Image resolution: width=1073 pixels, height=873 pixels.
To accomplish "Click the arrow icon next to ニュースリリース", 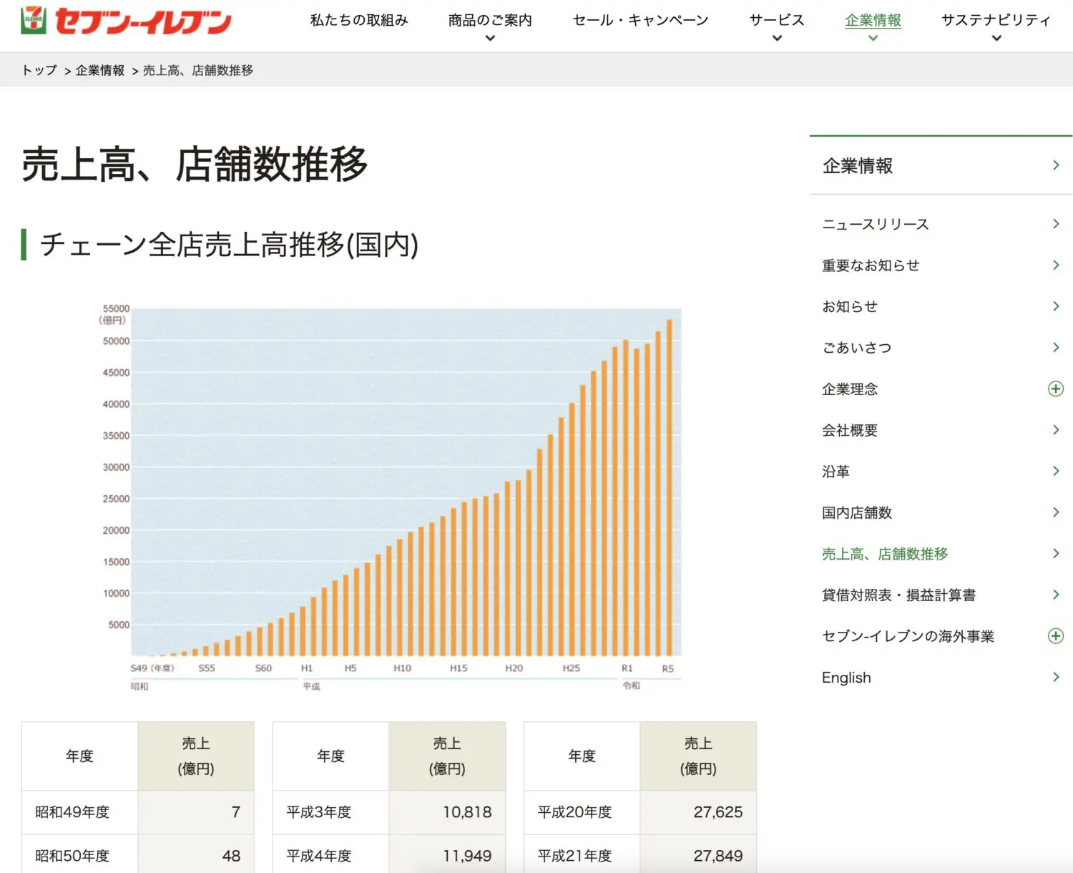I will click(1056, 224).
